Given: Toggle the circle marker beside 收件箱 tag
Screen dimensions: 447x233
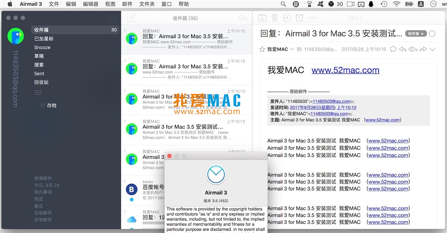Looking at the screenshot, I should click(x=432, y=34).
